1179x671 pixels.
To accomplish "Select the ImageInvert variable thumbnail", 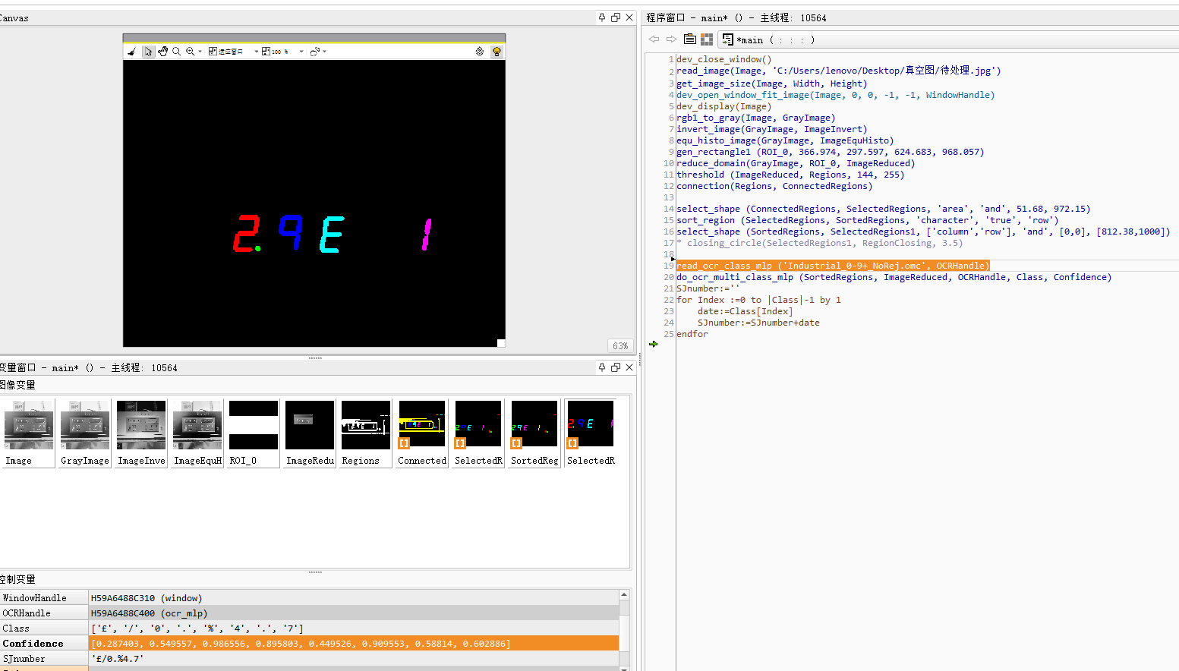I will pyautogui.click(x=141, y=433).
